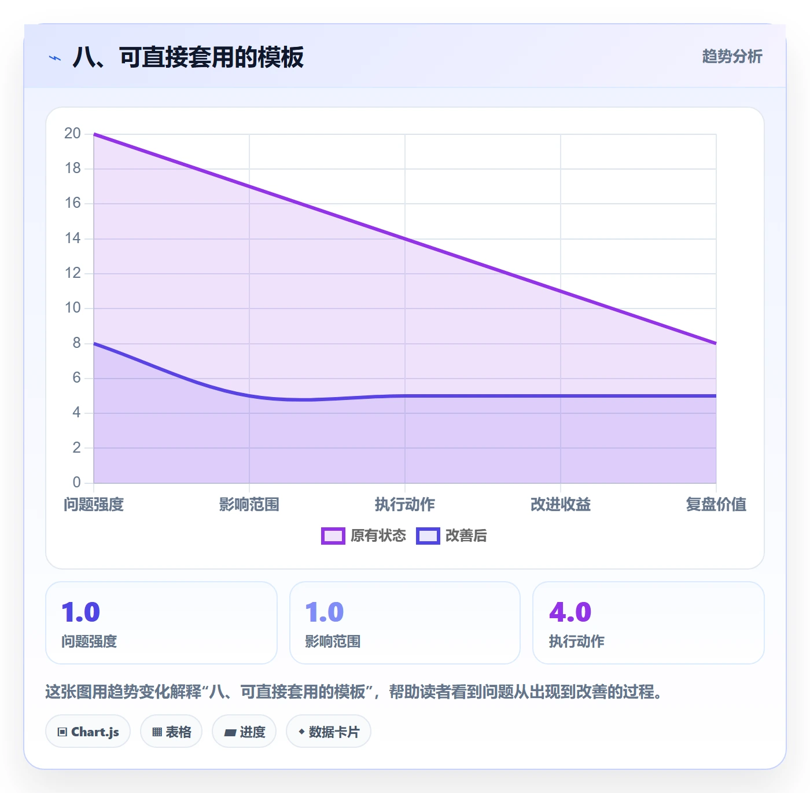This screenshot has width=810, height=793.
Task: Click the 趋势分析 label in the header
Action: click(732, 57)
